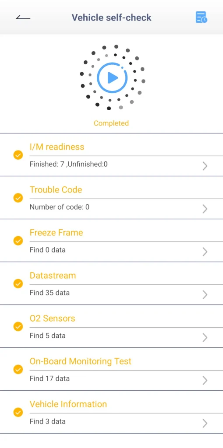Tap the O2 Sensors checkmark icon
Viewport: 223px width, 448px height.
[18, 326]
